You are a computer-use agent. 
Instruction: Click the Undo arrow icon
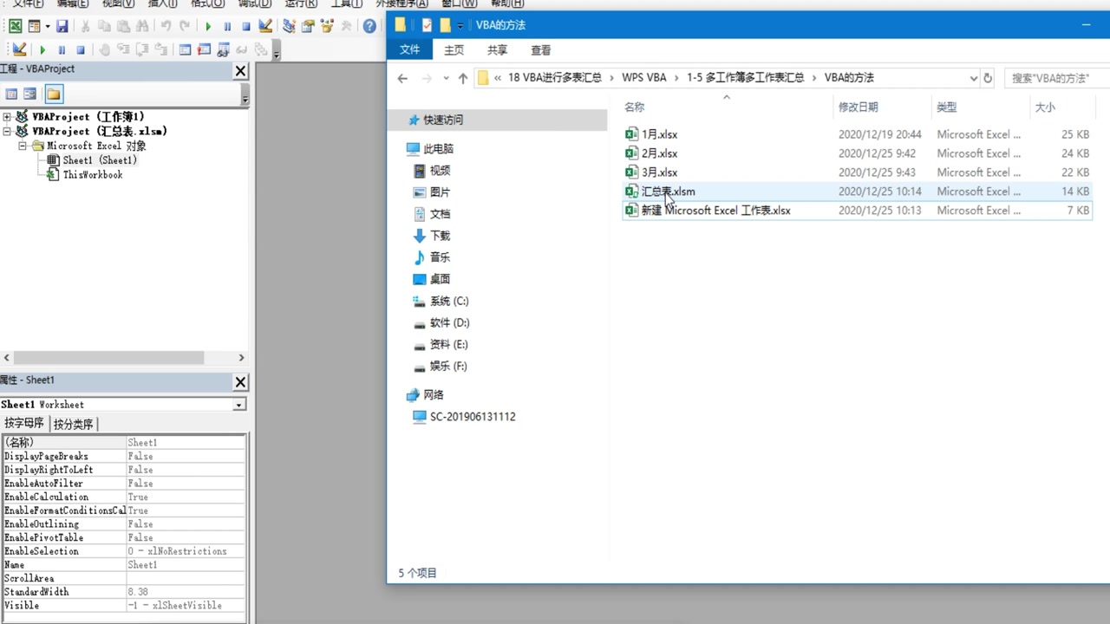pos(166,27)
